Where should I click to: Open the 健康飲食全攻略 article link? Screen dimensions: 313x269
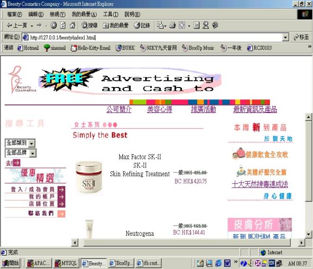(x=261, y=154)
